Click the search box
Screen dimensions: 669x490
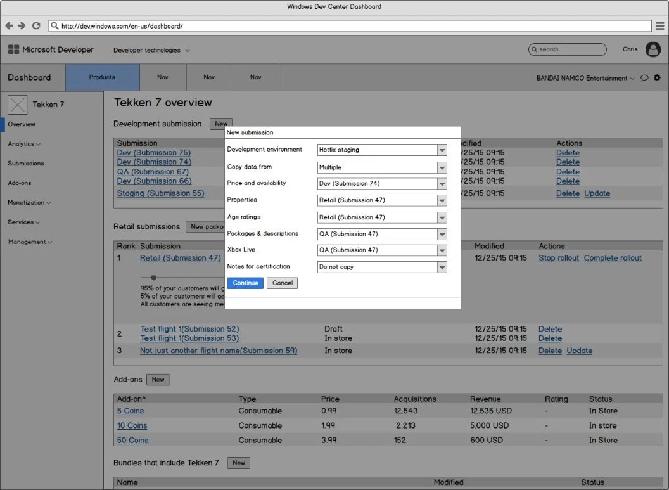(x=567, y=49)
